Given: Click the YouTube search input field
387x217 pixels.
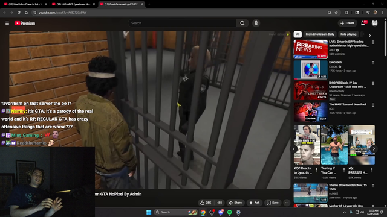Looking at the screenshot, I should [182, 23].
